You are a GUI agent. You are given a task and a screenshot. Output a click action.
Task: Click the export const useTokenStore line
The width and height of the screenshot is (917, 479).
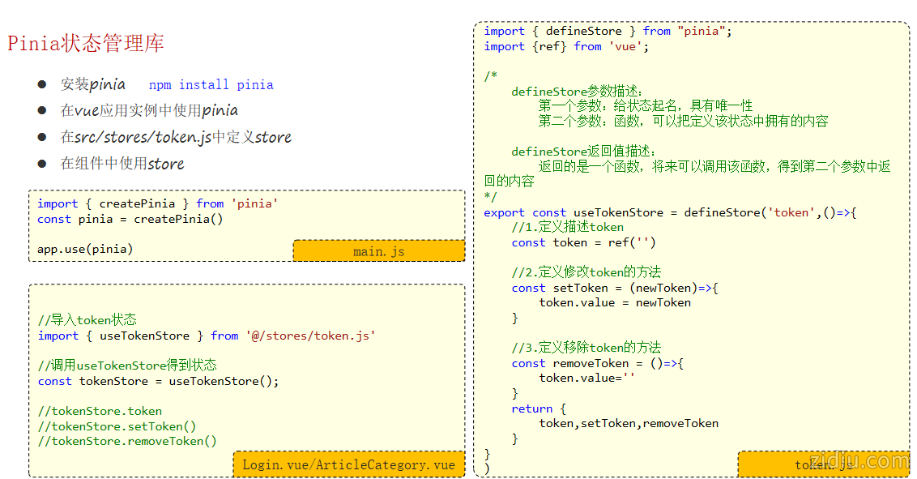(669, 212)
